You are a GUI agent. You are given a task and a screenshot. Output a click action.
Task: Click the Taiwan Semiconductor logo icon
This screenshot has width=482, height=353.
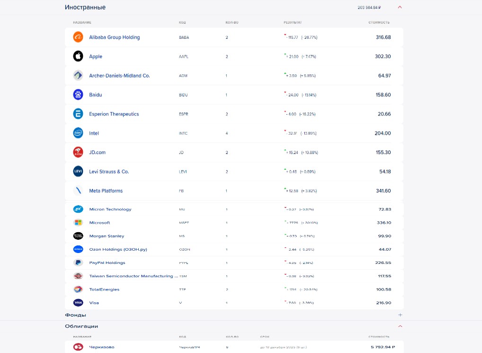coord(78,276)
